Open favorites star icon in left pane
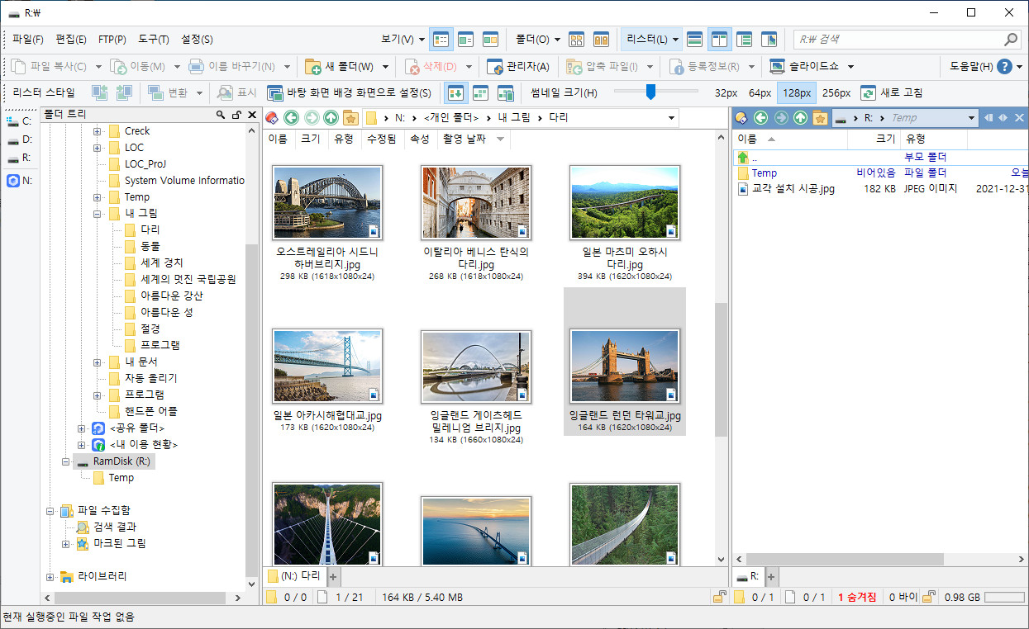This screenshot has width=1029, height=629. (350, 118)
